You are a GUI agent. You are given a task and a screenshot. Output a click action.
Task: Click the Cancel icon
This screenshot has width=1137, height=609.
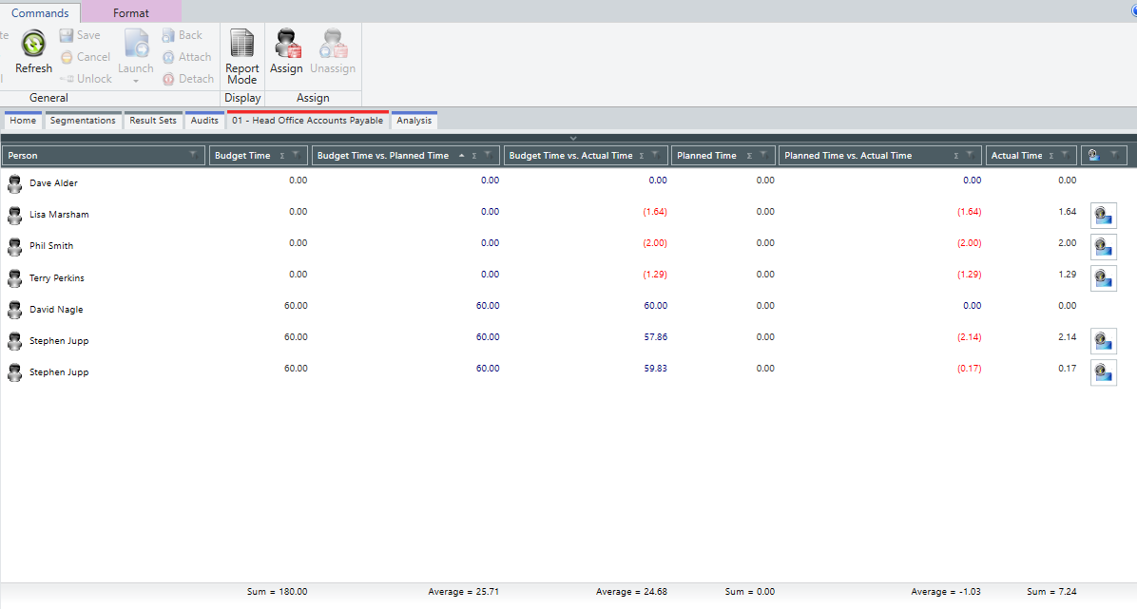pos(66,57)
